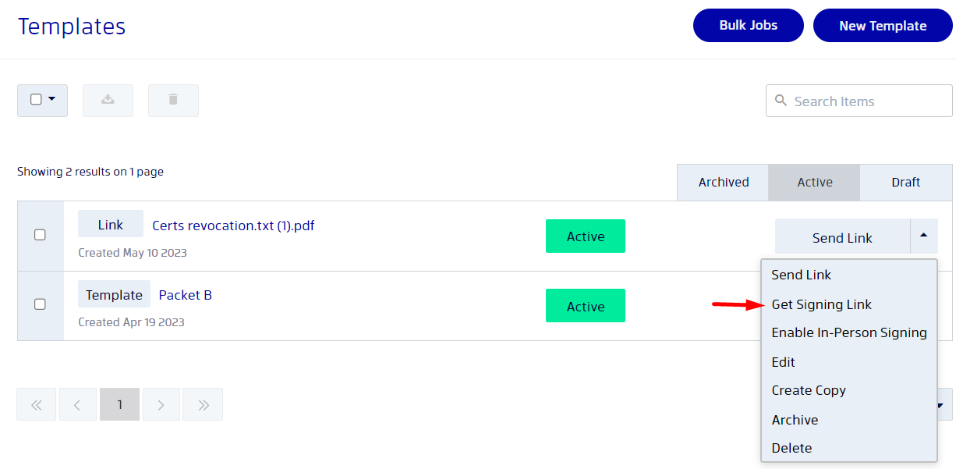The image size is (956, 469).
Task: Open the select-all dropdown caret
Action: click(52, 99)
